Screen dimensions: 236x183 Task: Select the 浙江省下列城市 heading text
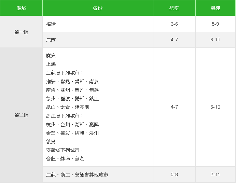[x=65, y=116]
